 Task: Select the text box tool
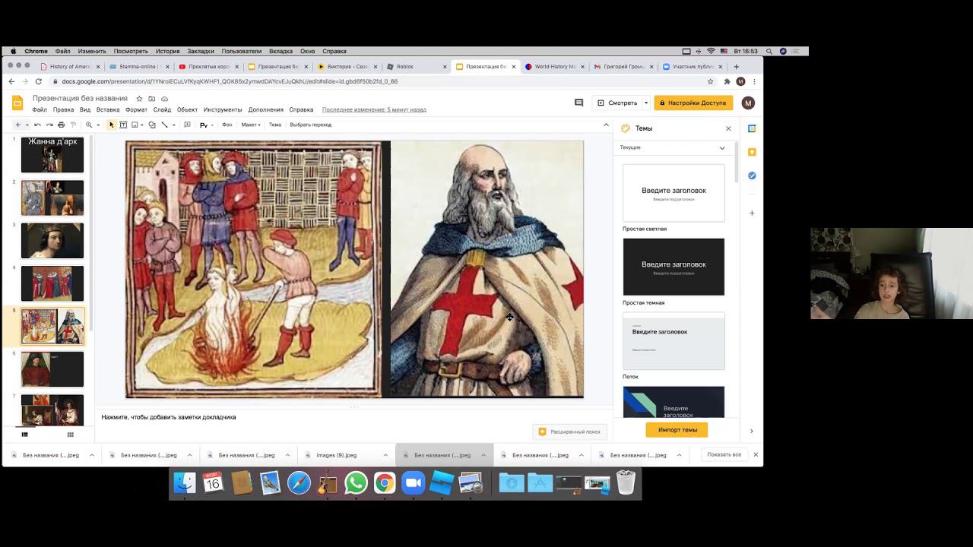coord(123,125)
